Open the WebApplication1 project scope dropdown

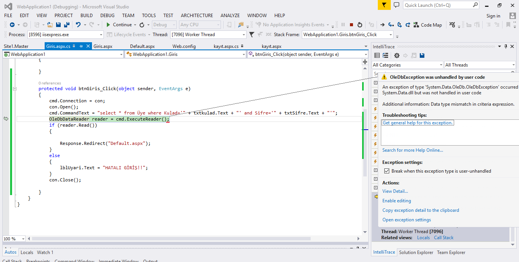click(63, 54)
